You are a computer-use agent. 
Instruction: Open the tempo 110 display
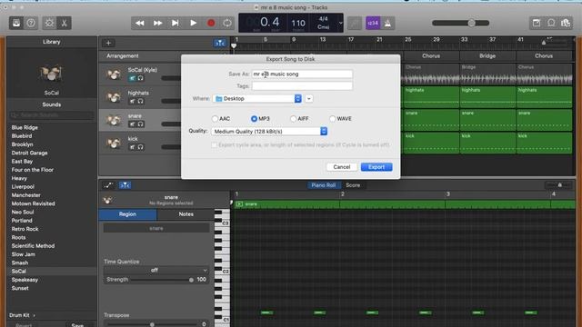coord(298,24)
